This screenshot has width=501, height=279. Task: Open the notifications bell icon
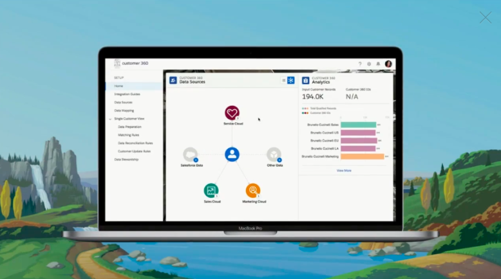click(378, 64)
